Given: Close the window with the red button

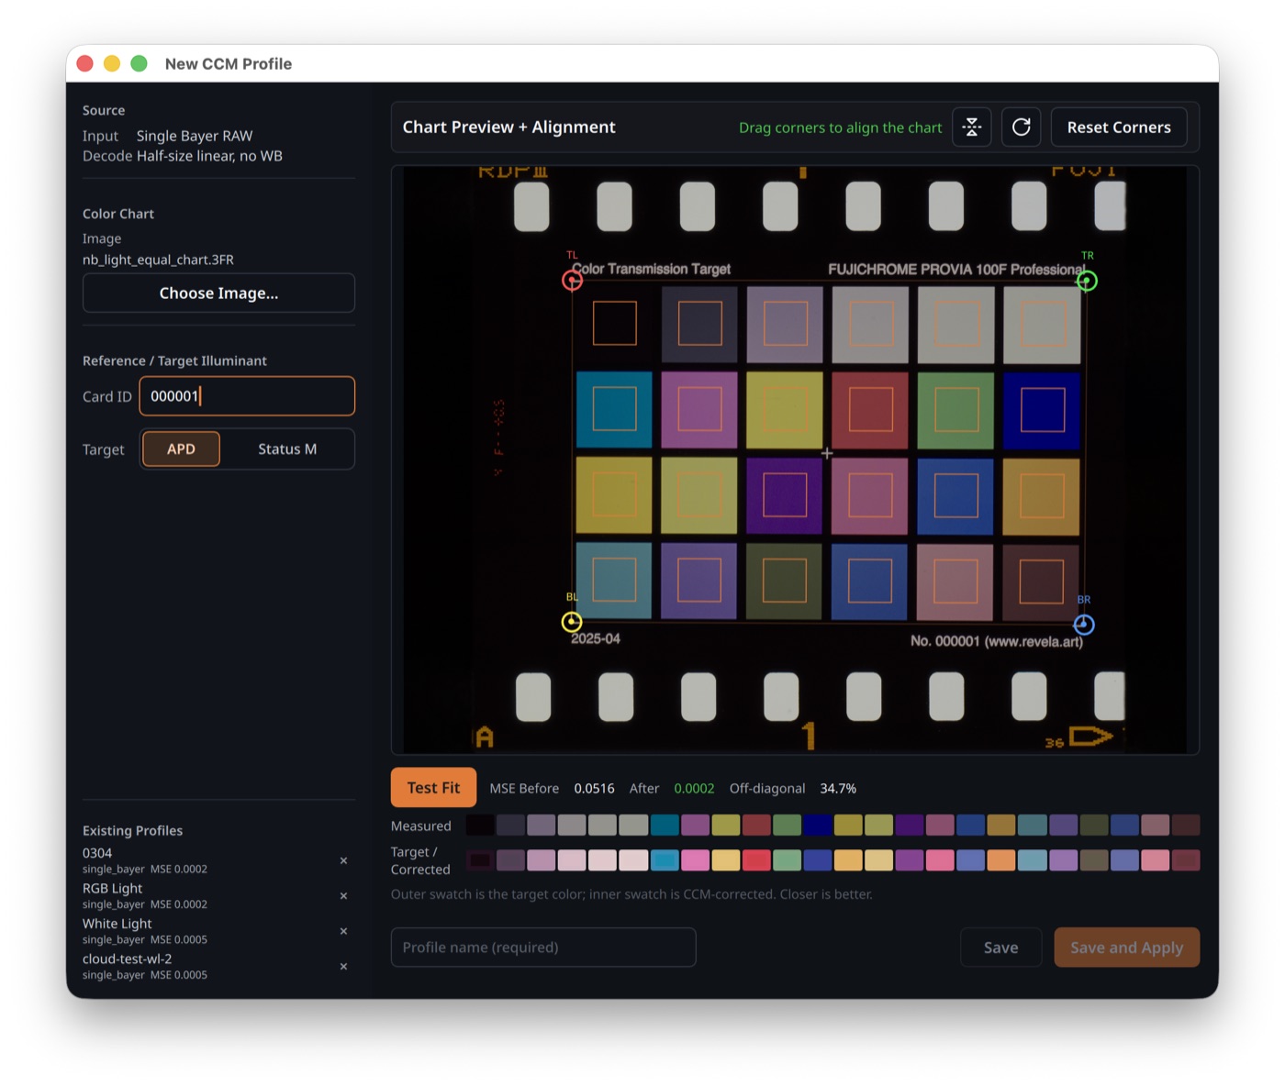Looking at the screenshot, I should coord(85,63).
